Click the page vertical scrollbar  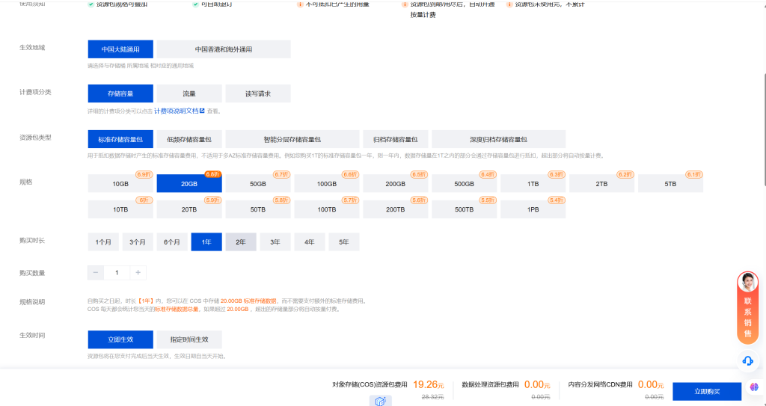point(764,129)
